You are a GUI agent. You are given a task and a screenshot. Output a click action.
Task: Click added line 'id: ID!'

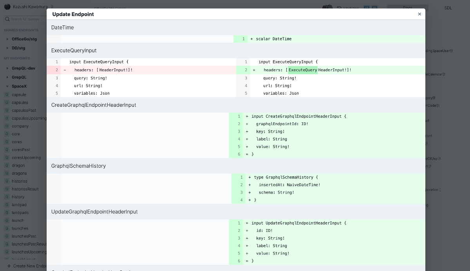click(264, 231)
